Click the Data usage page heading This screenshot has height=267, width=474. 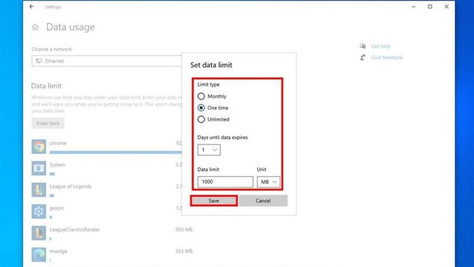(70, 27)
